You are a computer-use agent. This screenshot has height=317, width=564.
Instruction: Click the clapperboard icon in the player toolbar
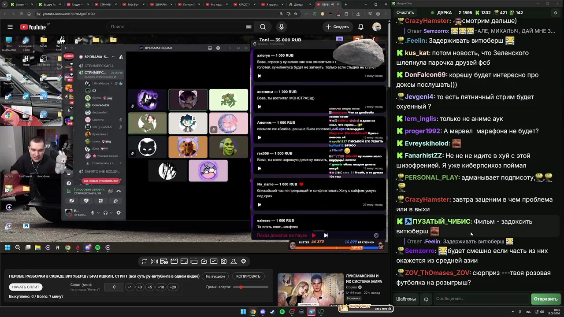coord(174,262)
